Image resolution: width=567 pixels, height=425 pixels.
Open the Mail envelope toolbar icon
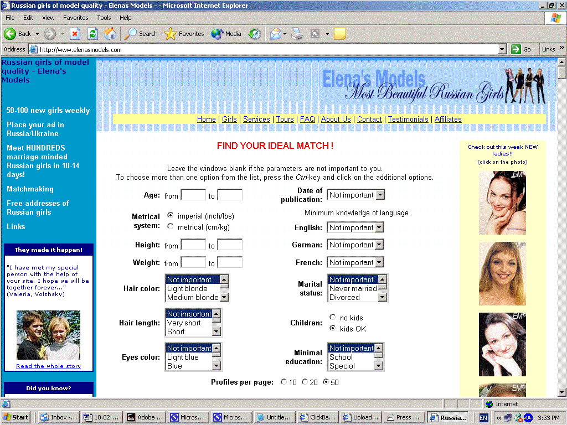pos(276,34)
